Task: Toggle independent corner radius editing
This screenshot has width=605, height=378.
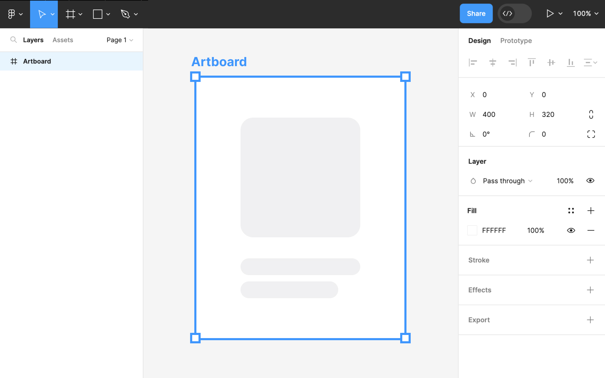Action: point(591,134)
